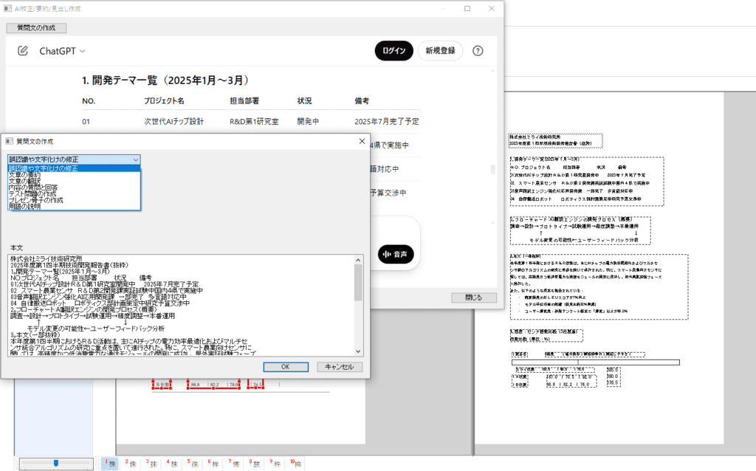756x471 pixels.
Task: Select highlighted 誤認識や文字化けの修正 list item
Action: tap(74, 168)
